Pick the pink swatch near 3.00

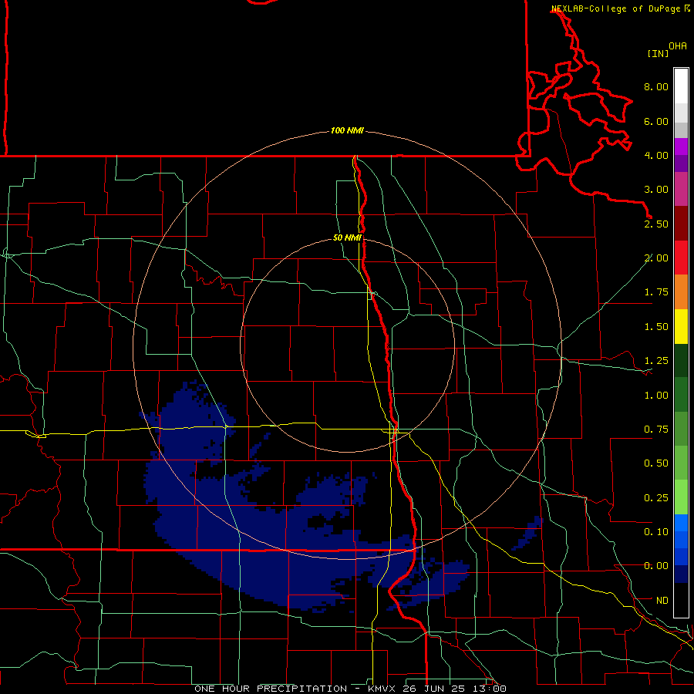tap(681, 190)
